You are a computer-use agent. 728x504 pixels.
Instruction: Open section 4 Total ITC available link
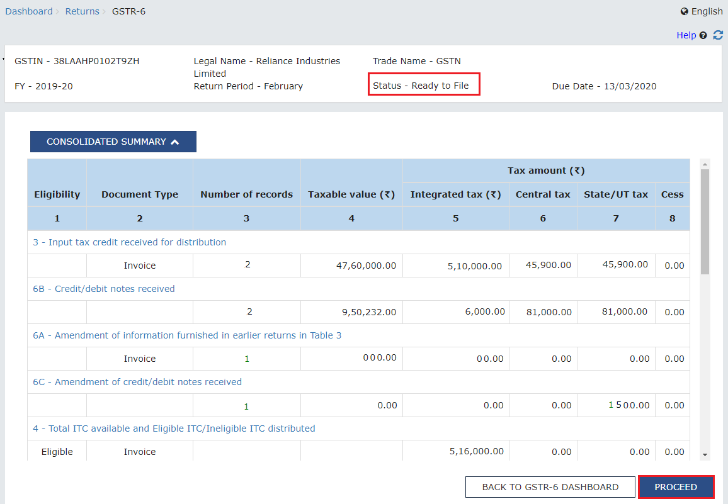[173, 428]
